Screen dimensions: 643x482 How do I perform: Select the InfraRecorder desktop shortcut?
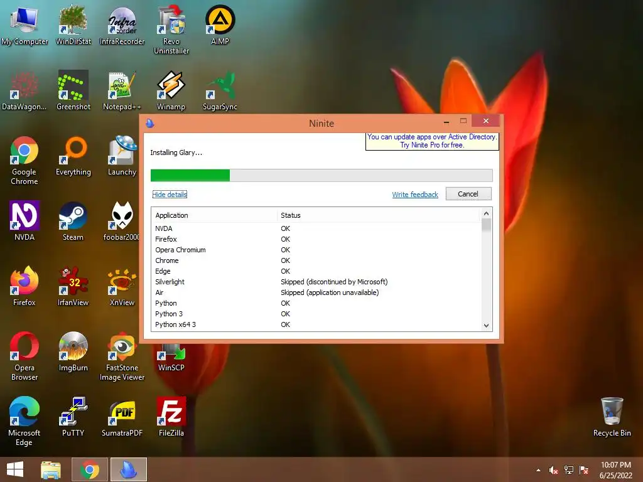(122, 25)
